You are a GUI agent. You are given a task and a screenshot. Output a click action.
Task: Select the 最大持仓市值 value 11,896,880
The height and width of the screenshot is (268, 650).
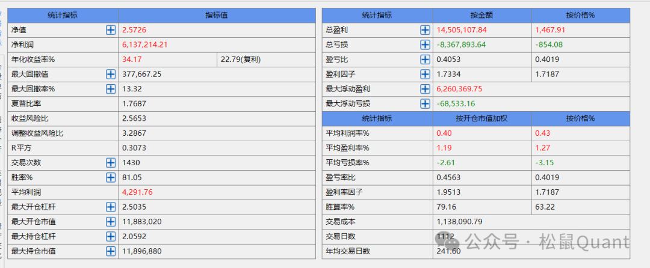click(141, 251)
